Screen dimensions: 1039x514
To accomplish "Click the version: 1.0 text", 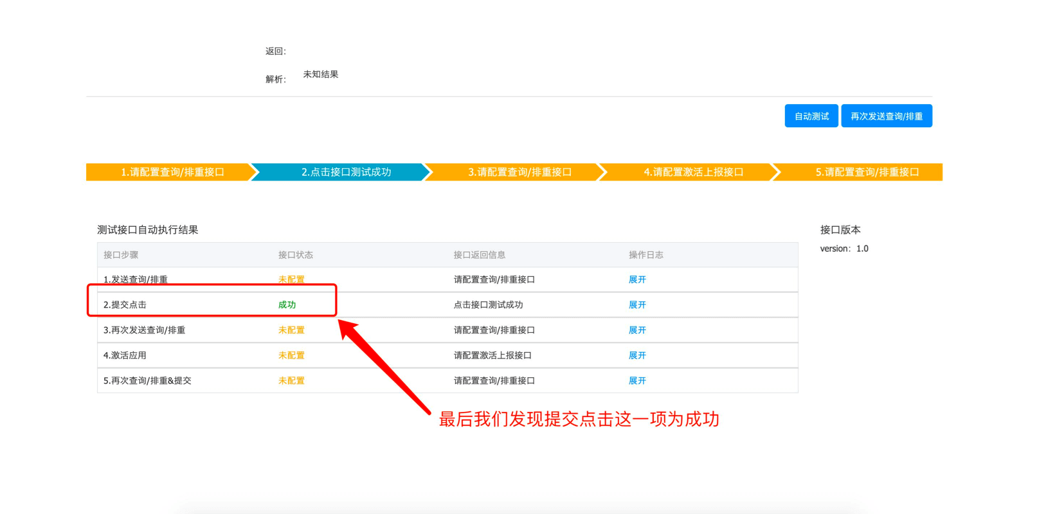I will coord(844,249).
